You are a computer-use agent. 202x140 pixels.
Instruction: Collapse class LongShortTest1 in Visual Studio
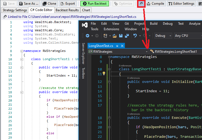coord(109,69)
